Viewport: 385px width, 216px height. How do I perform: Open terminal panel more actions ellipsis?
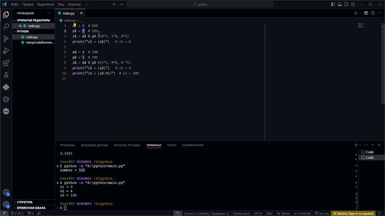(x=366, y=145)
